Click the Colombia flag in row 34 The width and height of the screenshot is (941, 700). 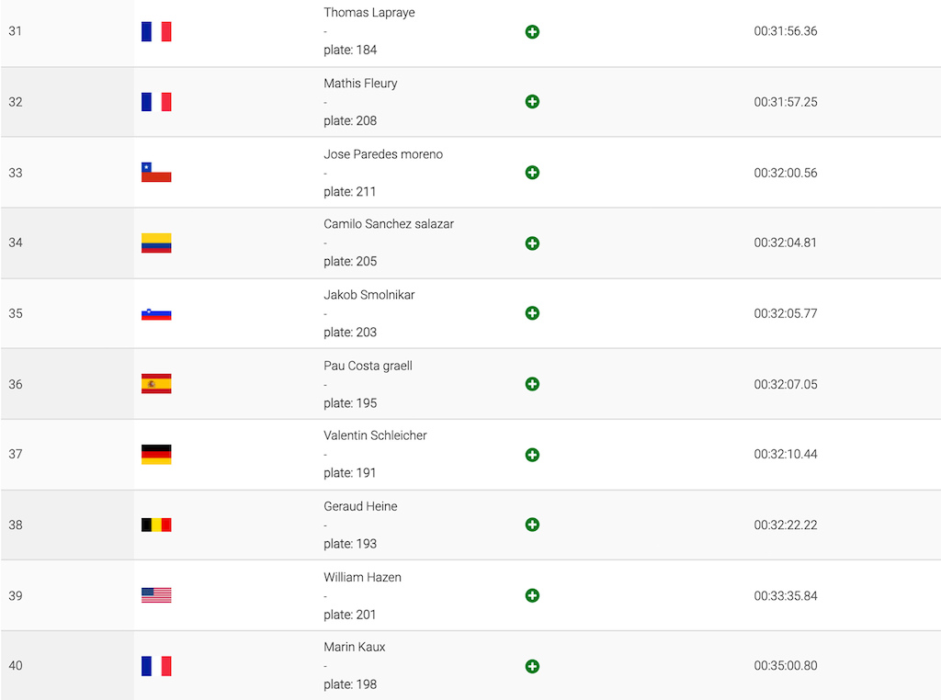coord(156,243)
